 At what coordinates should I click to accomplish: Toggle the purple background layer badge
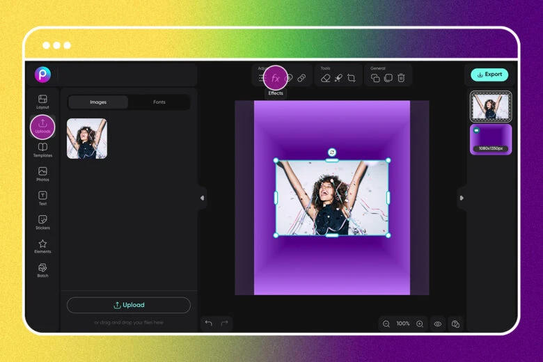coord(476,130)
